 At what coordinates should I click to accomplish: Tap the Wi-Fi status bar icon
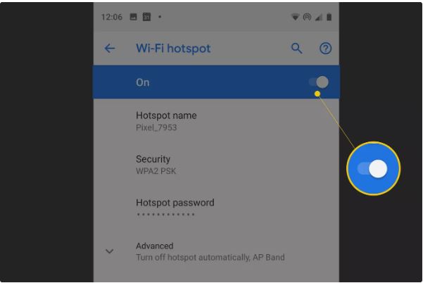click(x=295, y=17)
